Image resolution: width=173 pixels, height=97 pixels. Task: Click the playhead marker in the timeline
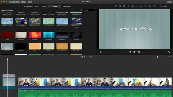[x=7, y=59]
